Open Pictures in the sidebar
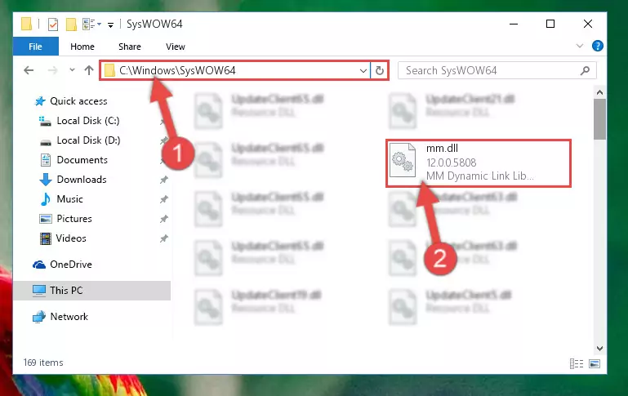Viewport: 628px width, 396px height. pyautogui.click(x=74, y=219)
